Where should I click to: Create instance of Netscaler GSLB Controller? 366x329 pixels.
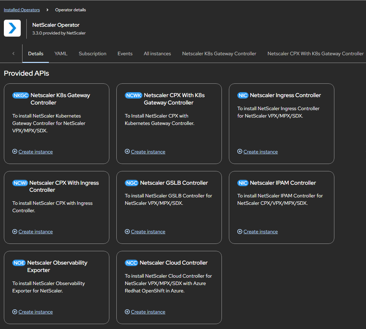tap(148, 232)
